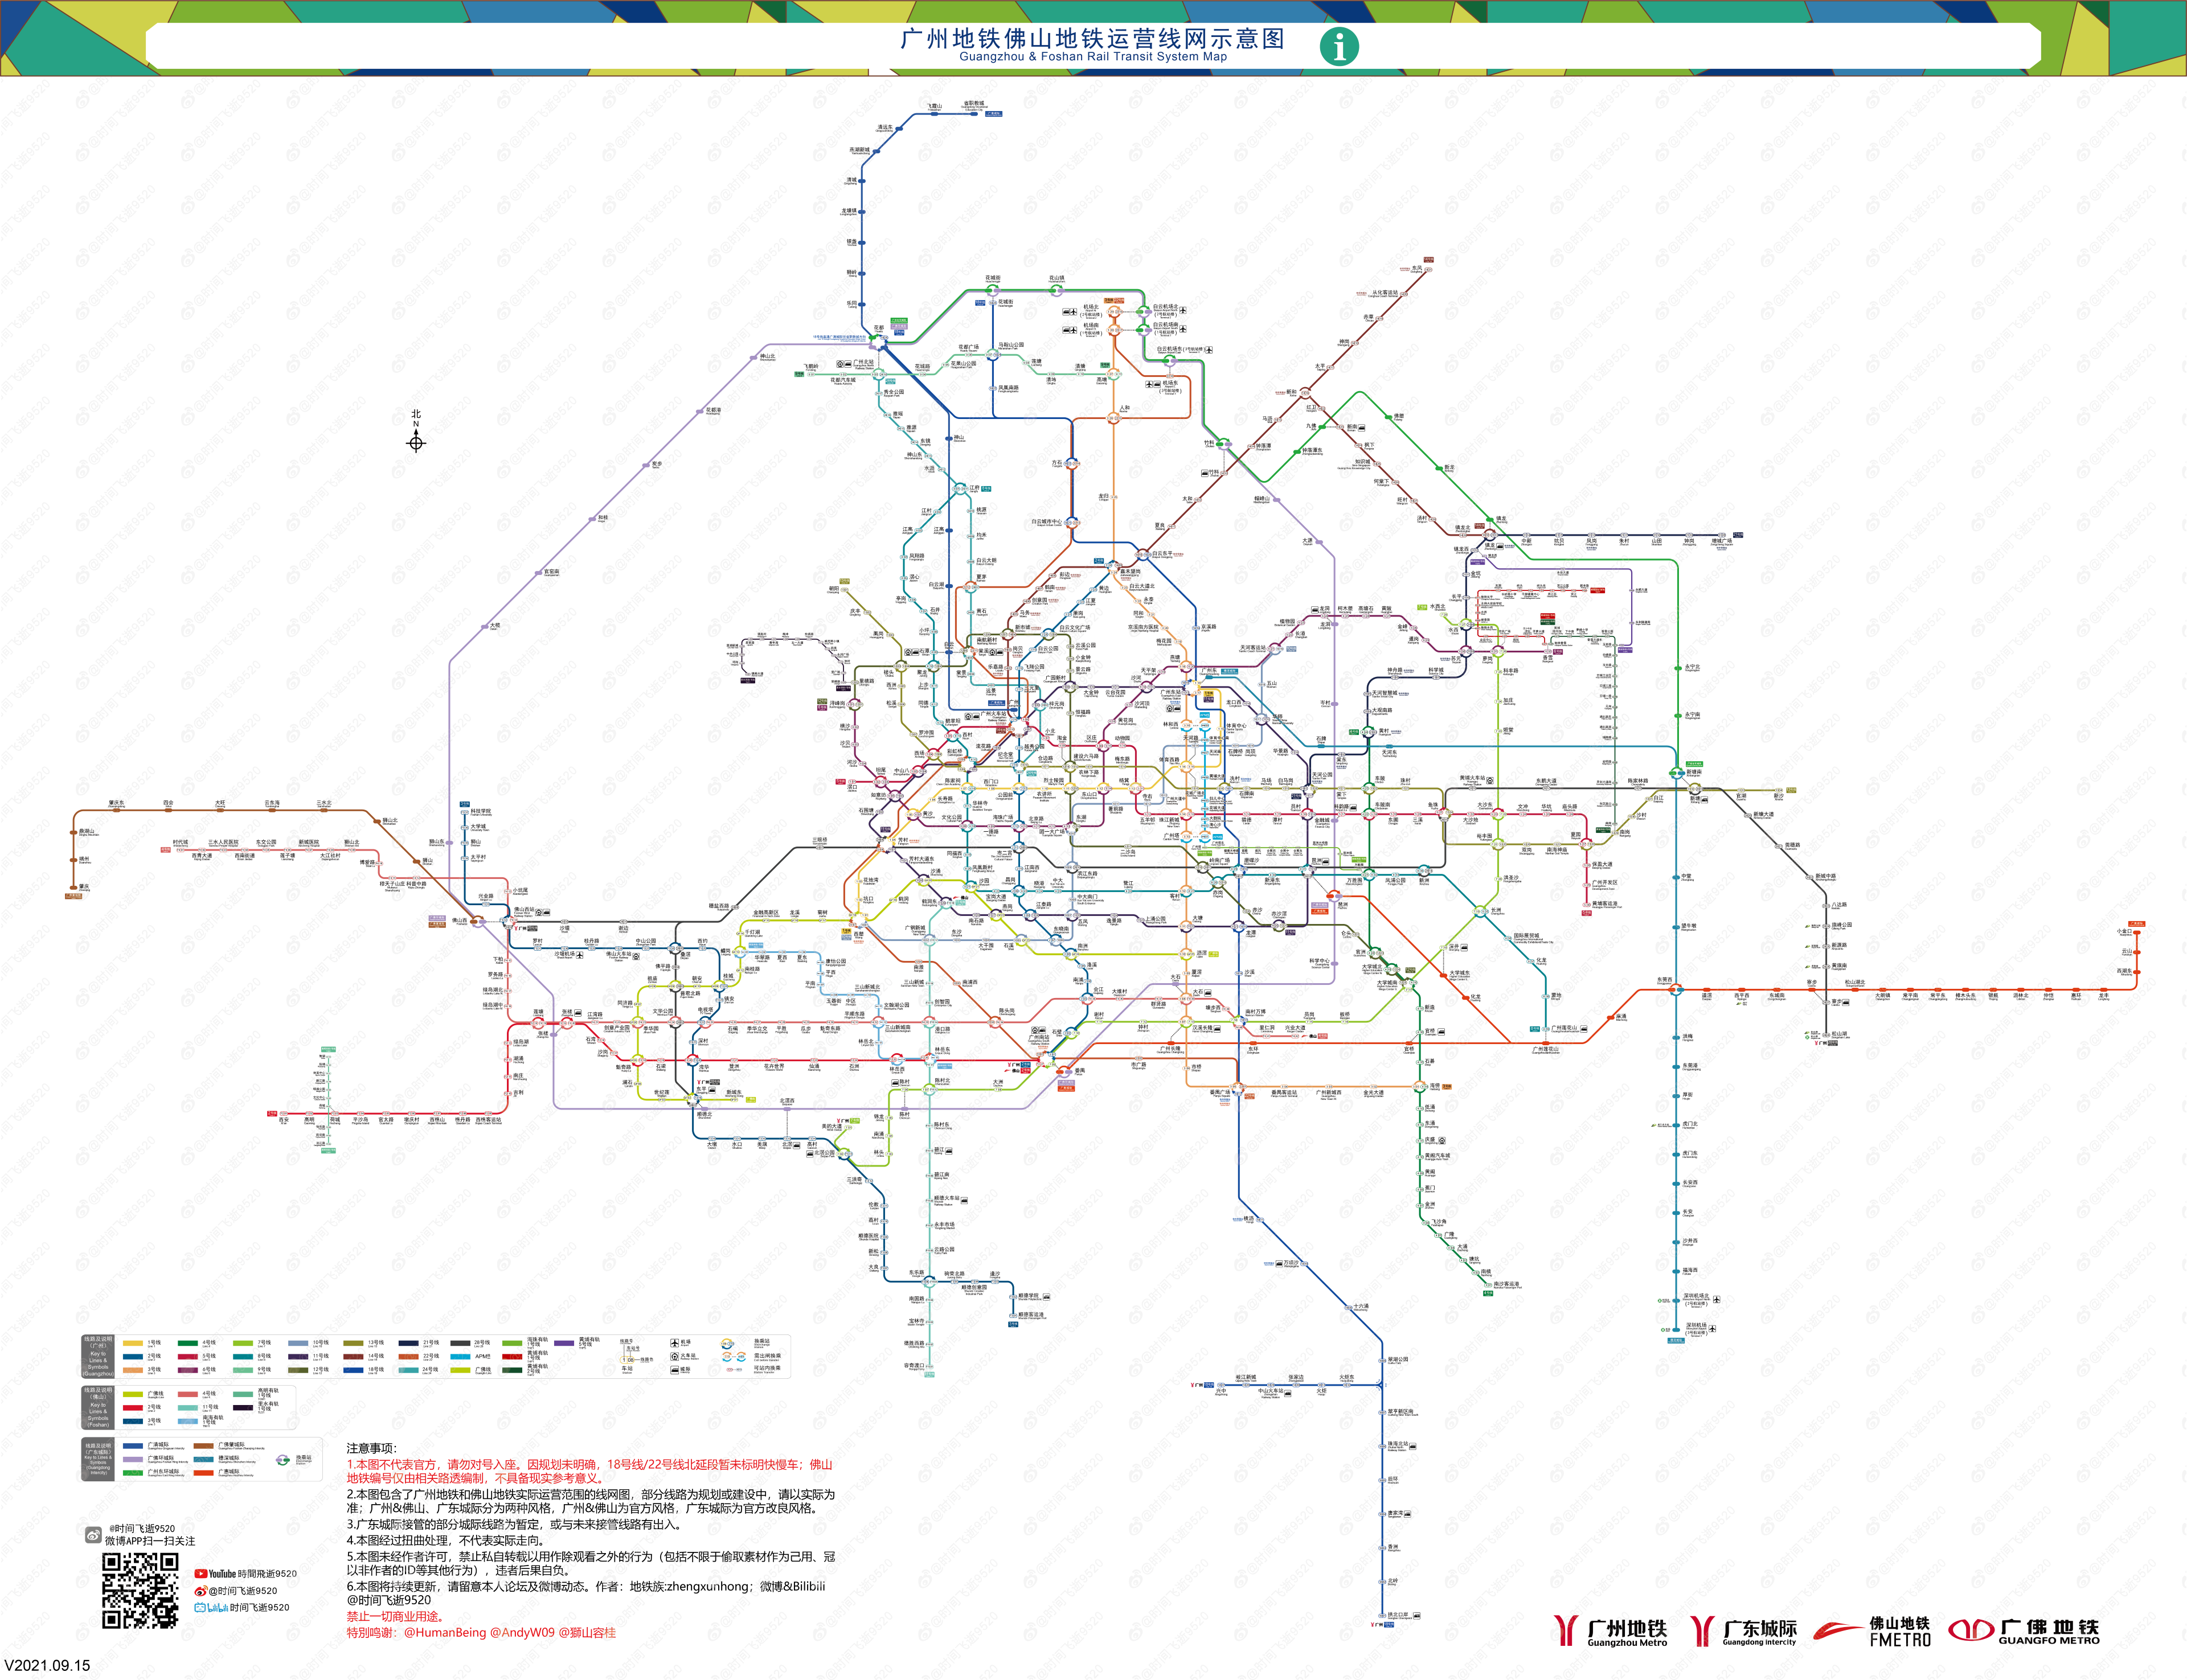Click the Guangzhou Metro logo
Image resolution: width=2187 pixels, height=1680 pixels.
(x=1611, y=1632)
